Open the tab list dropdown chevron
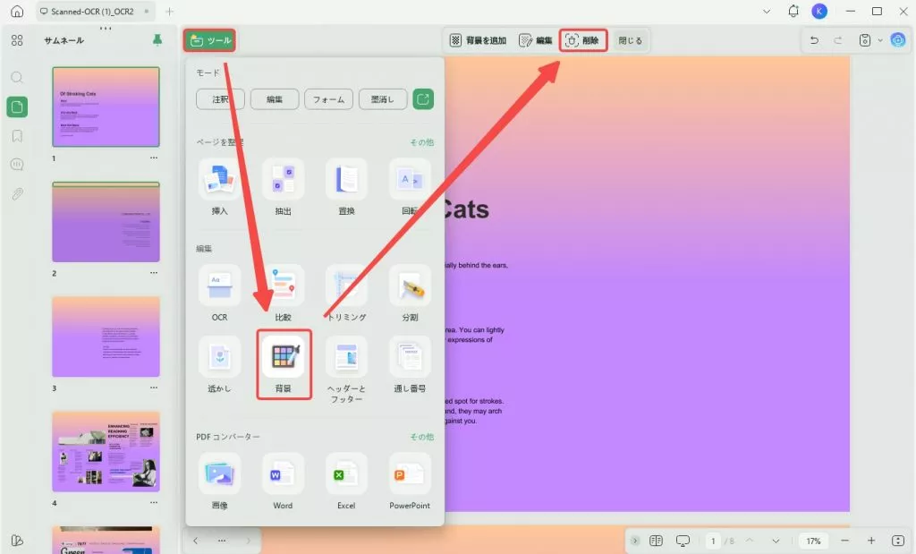 (767, 11)
